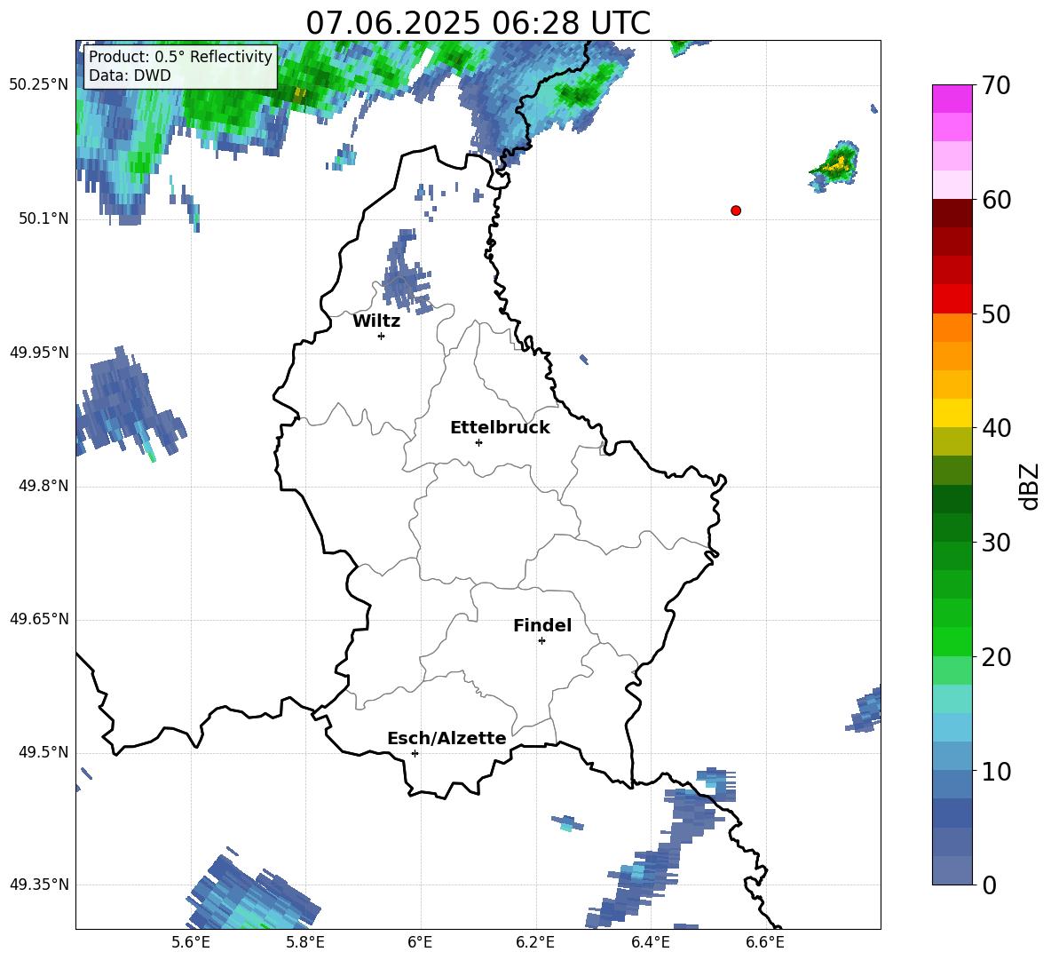Image resolution: width=1051 pixels, height=960 pixels.
Task: Click the Esch/Alzette station label
Action: [446, 738]
